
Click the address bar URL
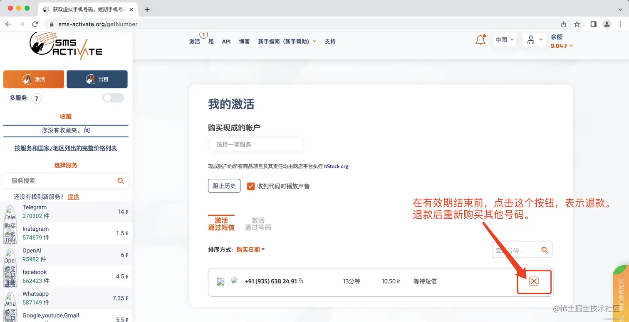point(98,24)
